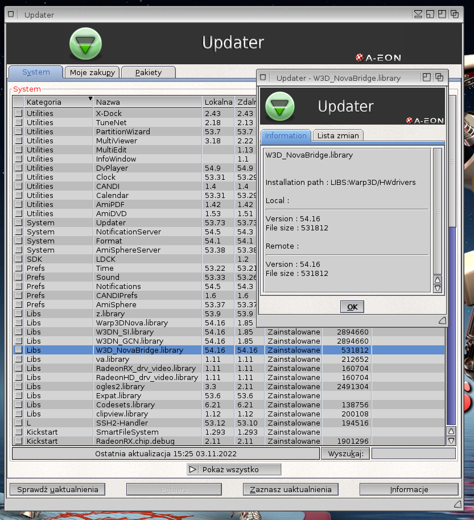
Task: Click the dialog info scroll-down arrow
Action: (x=438, y=288)
